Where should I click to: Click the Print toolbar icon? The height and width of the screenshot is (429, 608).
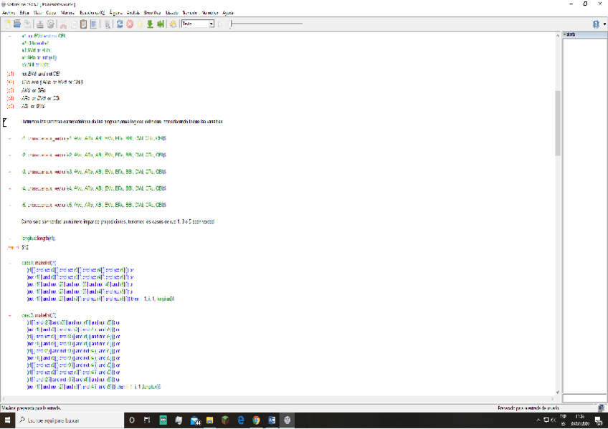point(40,24)
